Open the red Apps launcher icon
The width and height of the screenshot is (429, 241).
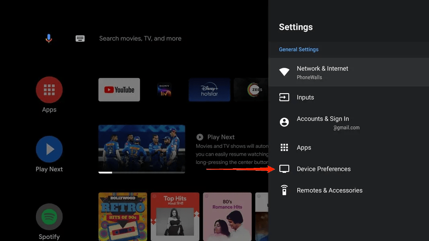pyautogui.click(x=49, y=90)
